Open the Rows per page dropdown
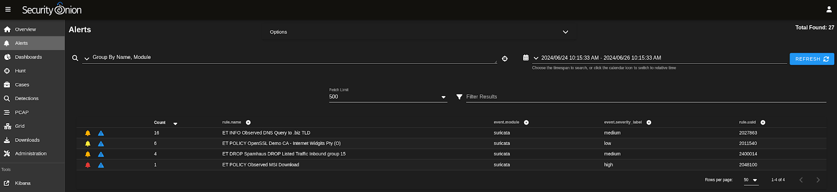Image resolution: width=837 pixels, height=192 pixels. click(751, 180)
